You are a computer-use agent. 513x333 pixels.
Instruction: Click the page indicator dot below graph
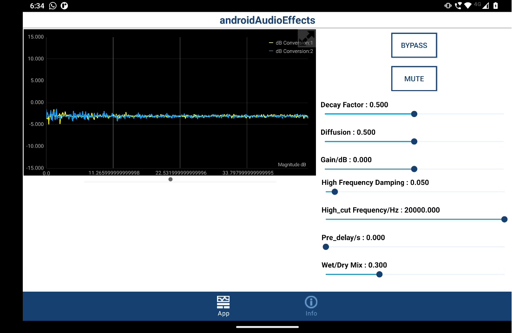[171, 179]
